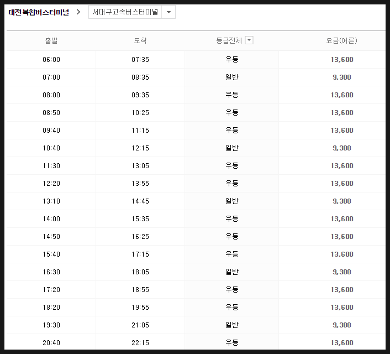Click the 19:55 arrival time
Viewport: 390px width, 354px height.
coord(140,307)
